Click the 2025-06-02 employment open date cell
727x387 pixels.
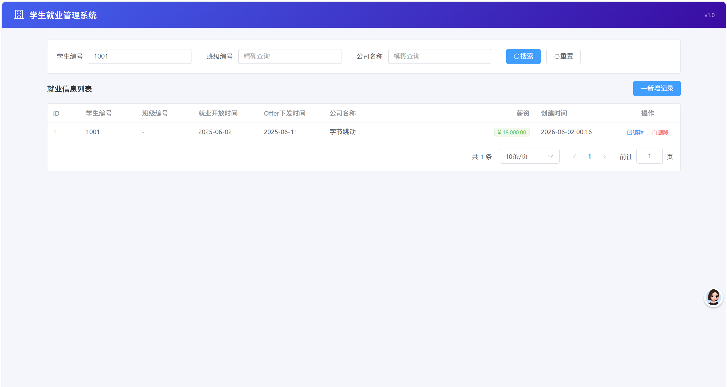point(215,132)
